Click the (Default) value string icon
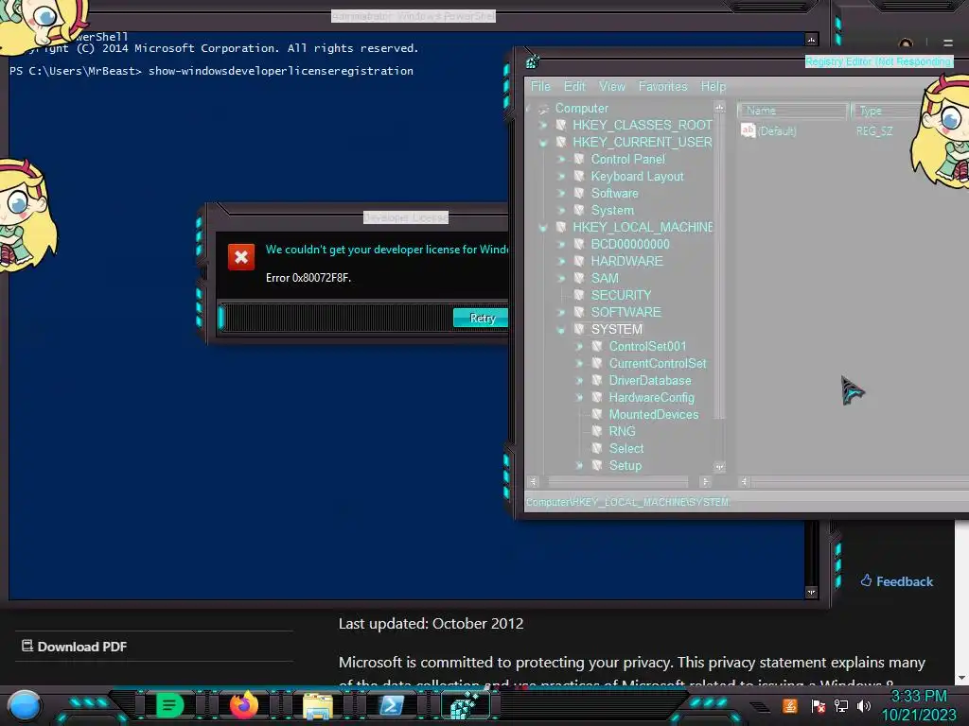This screenshot has width=969, height=726. coord(748,130)
